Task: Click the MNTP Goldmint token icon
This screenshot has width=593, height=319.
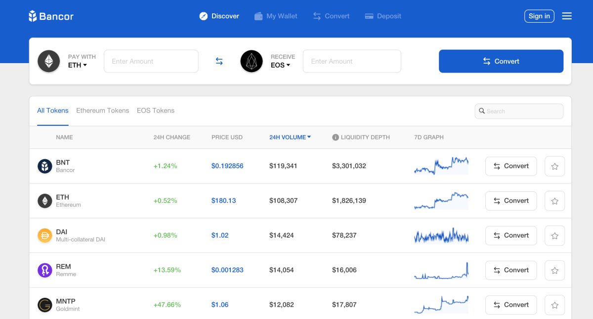Action: click(x=45, y=305)
